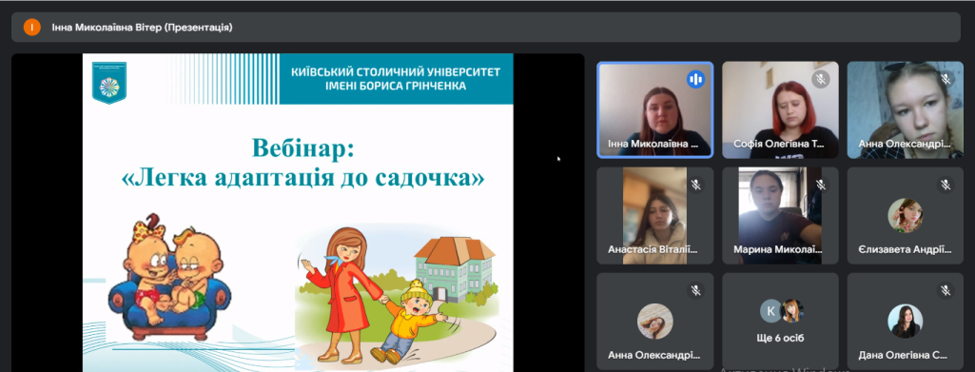Select Анастасія Віталії's video tile

click(655, 215)
